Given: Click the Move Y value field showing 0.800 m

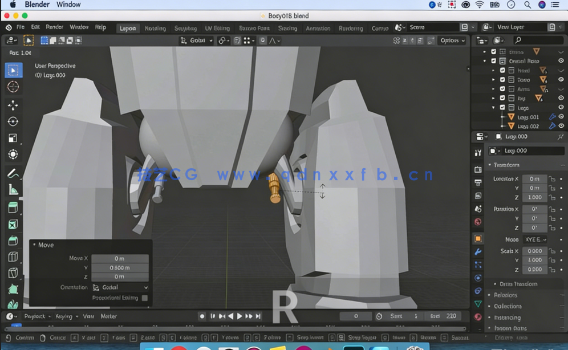Looking at the screenshot, I should point(121,268).
